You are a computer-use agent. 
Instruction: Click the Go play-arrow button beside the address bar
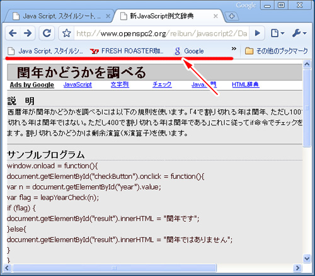(258, 33)
